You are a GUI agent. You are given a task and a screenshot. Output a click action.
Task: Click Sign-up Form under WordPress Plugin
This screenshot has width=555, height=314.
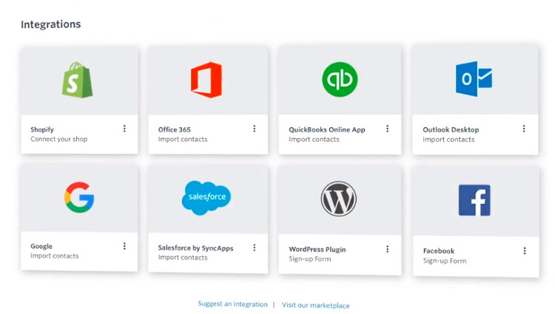point(310,259)
